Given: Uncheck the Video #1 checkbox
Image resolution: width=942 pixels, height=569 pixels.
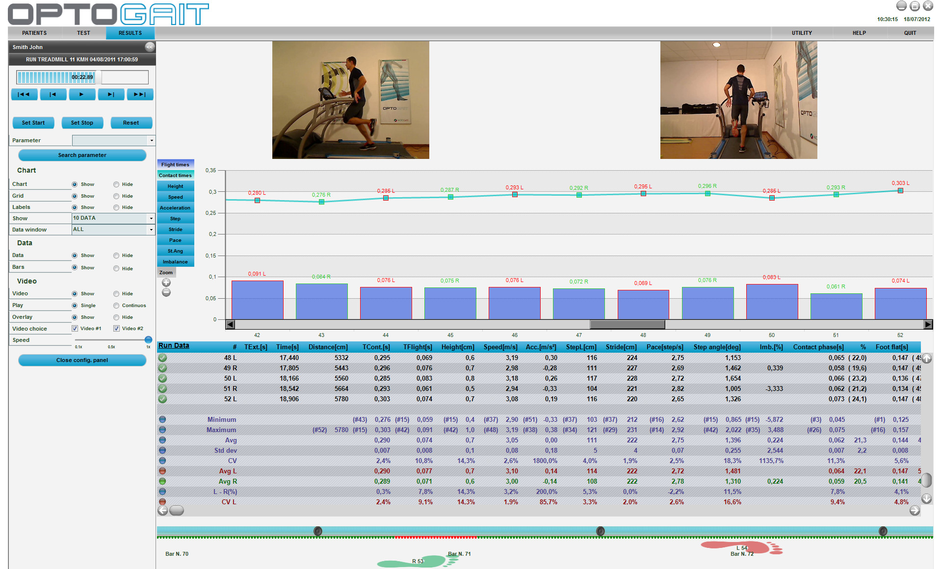Looking at the screenshot, I should tap(75, 329).
